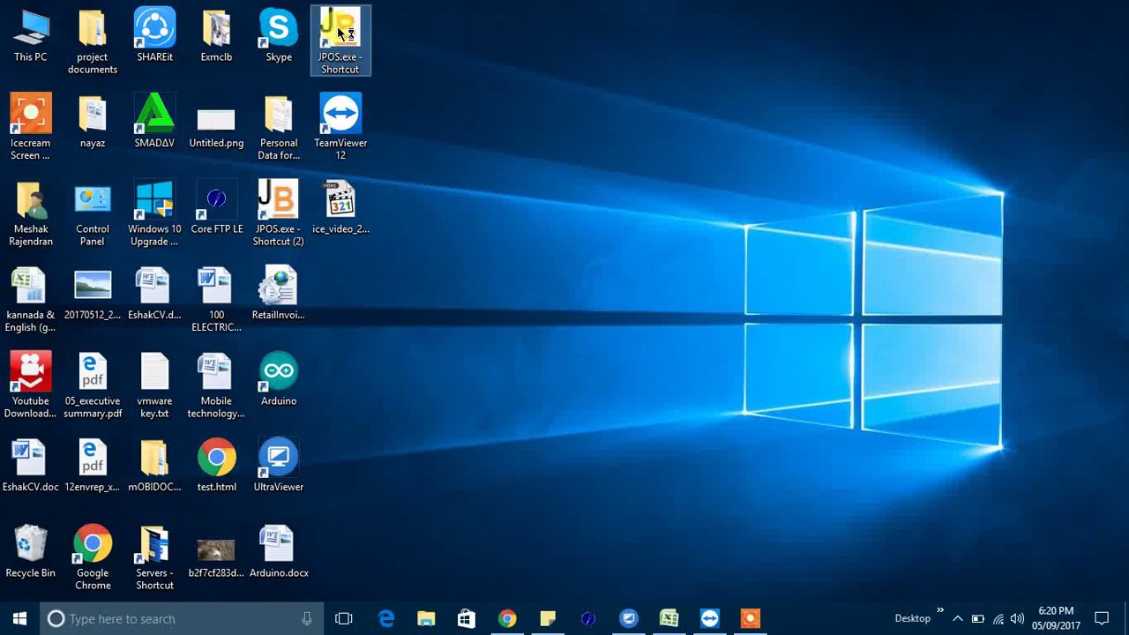The image size is (1129, 635).
Task: Switch to Core FTP in taskbar
Action: click(588, 618)
